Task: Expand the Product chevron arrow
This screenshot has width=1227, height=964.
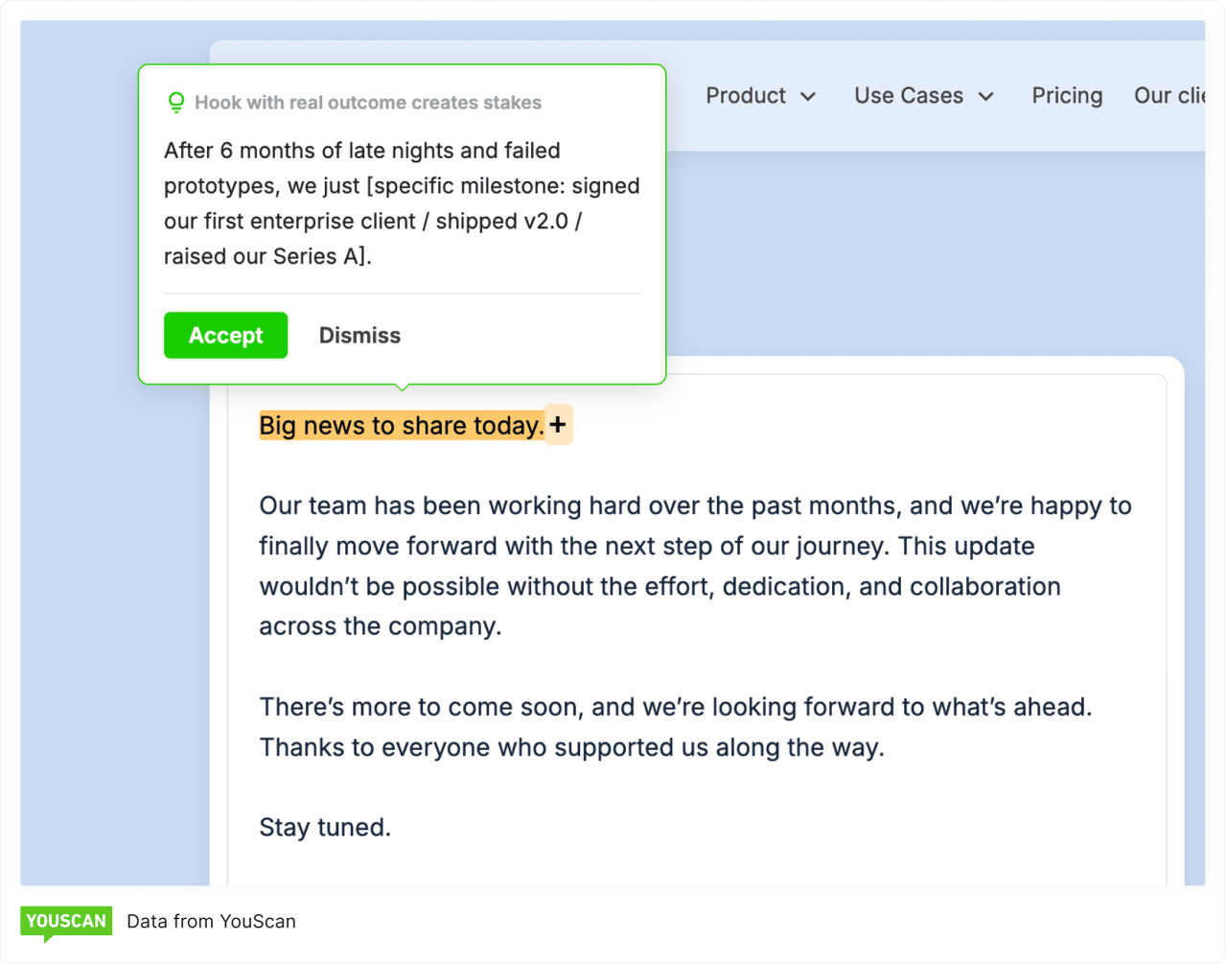Action: click(x=808, y=97)
